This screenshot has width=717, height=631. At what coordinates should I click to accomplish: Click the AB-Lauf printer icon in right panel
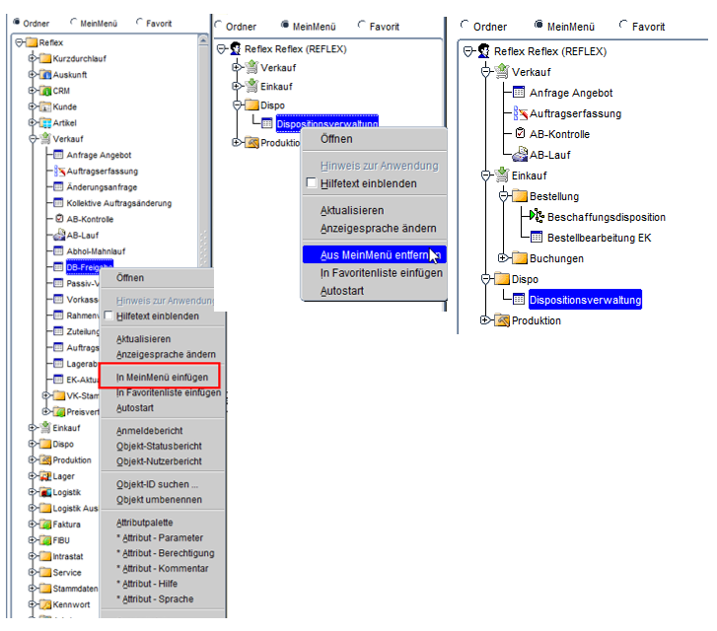(520, 154)
